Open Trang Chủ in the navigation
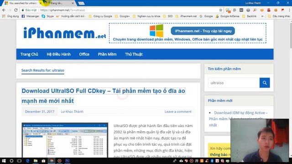Viewport: 292px width, 164px height. pyautogui.click(x=29, y=54)
